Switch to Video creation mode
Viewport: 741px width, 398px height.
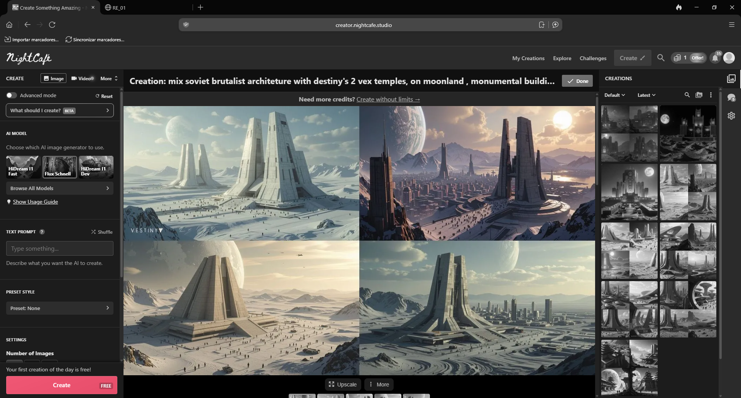click(x=81, y=78)
